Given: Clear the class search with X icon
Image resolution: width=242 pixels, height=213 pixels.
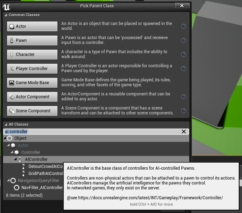Looking at the screenshot, I should (x=184, y=132).
